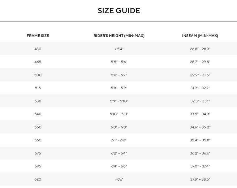Select frame size 430 cell

coord(38,49)
